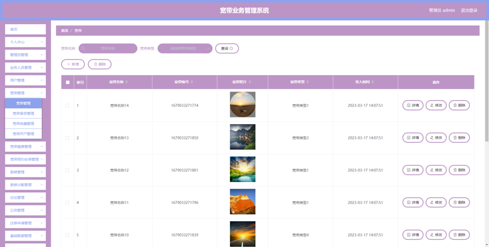Click the trash icon for 宽带名称12 row

point(455,170)
